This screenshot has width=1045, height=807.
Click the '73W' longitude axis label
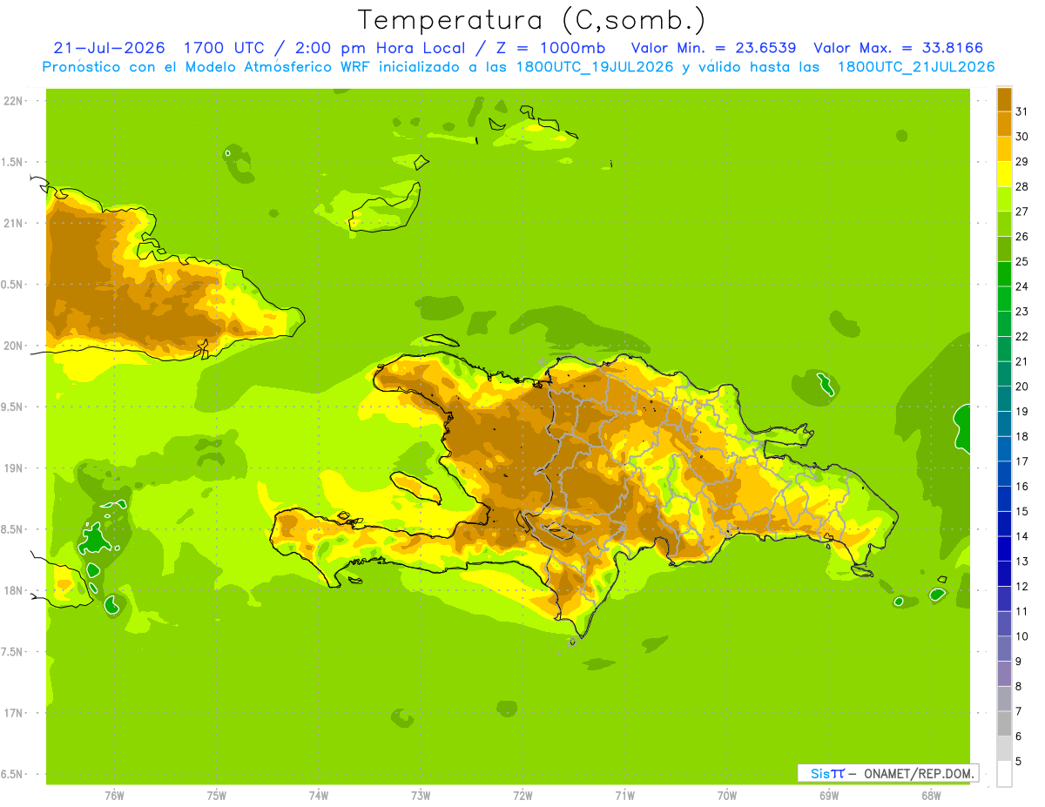(x=421, y=795)
